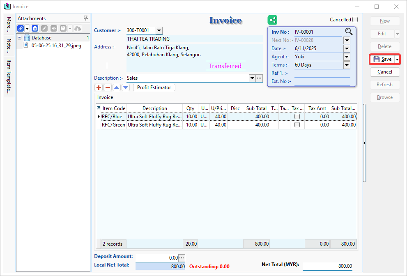Click the Deposit Amount ellipsis button
The height and width of the screenshot is (276, 407).
[x=182, y=258]
